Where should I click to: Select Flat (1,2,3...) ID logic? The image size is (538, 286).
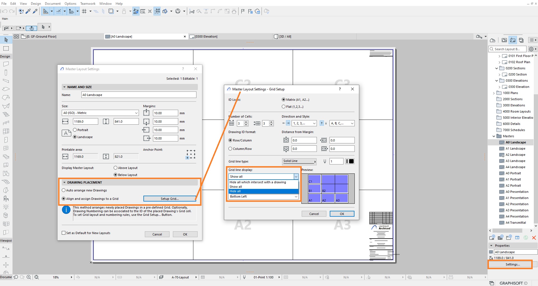click(283, 107)
